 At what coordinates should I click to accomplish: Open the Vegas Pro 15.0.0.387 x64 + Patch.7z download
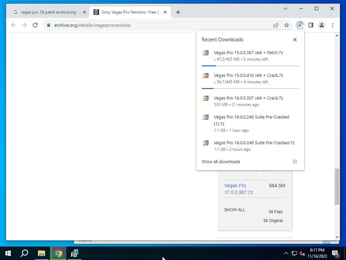(x=250, y=56)
